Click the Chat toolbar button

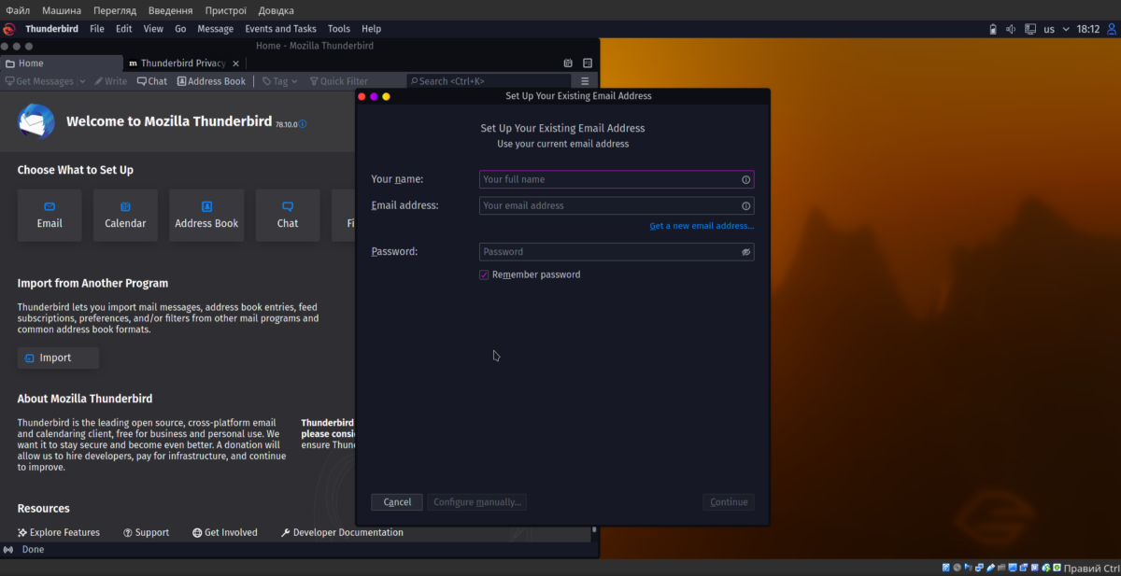[x=152, y=81]
